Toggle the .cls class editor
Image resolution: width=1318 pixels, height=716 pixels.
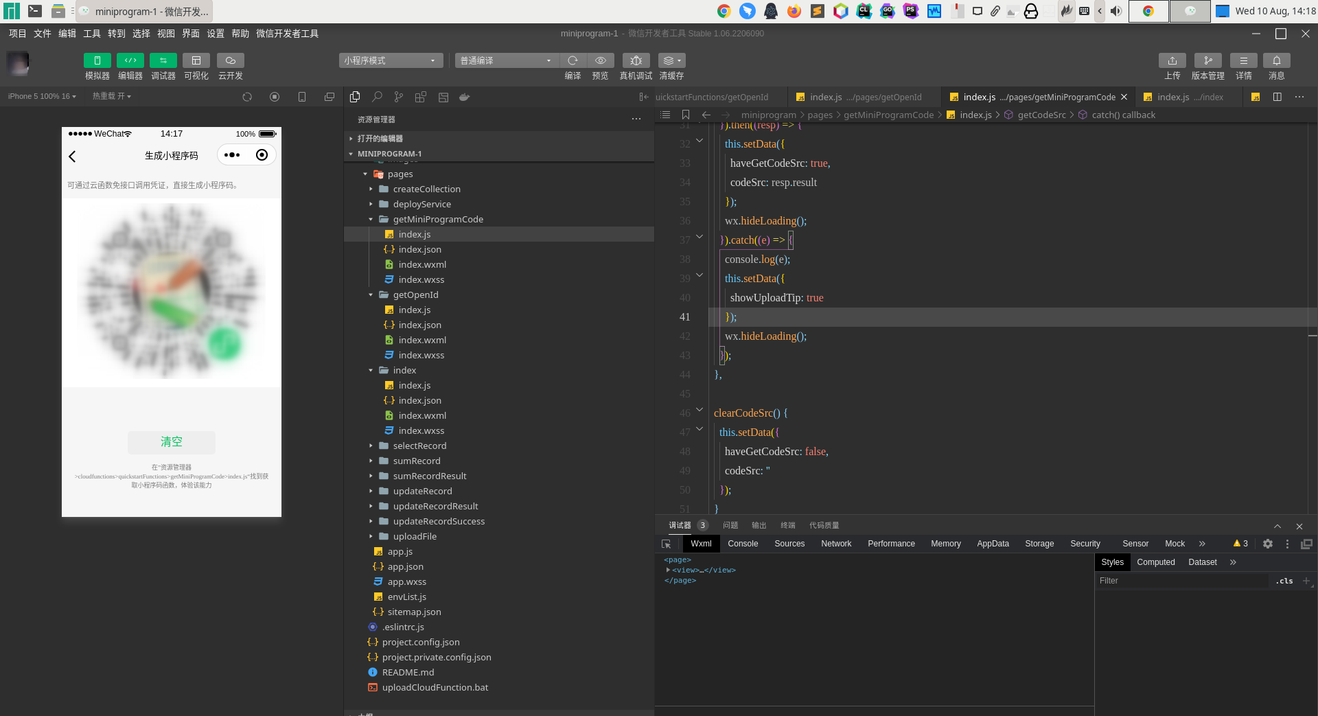click(1284, 581)
